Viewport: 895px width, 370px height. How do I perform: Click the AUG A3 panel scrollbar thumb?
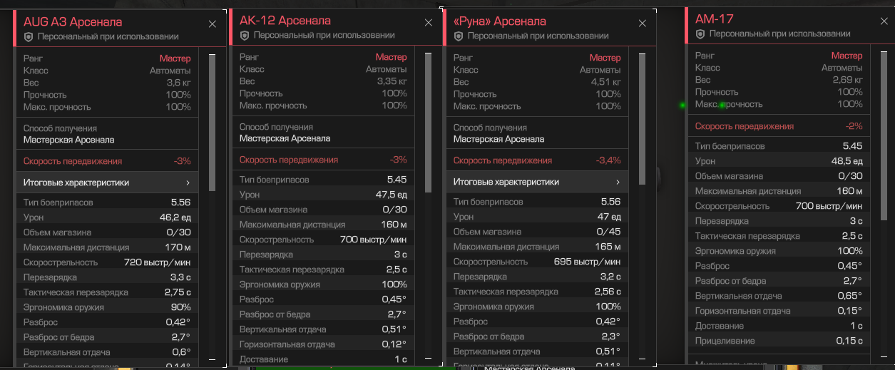(212, 122)
